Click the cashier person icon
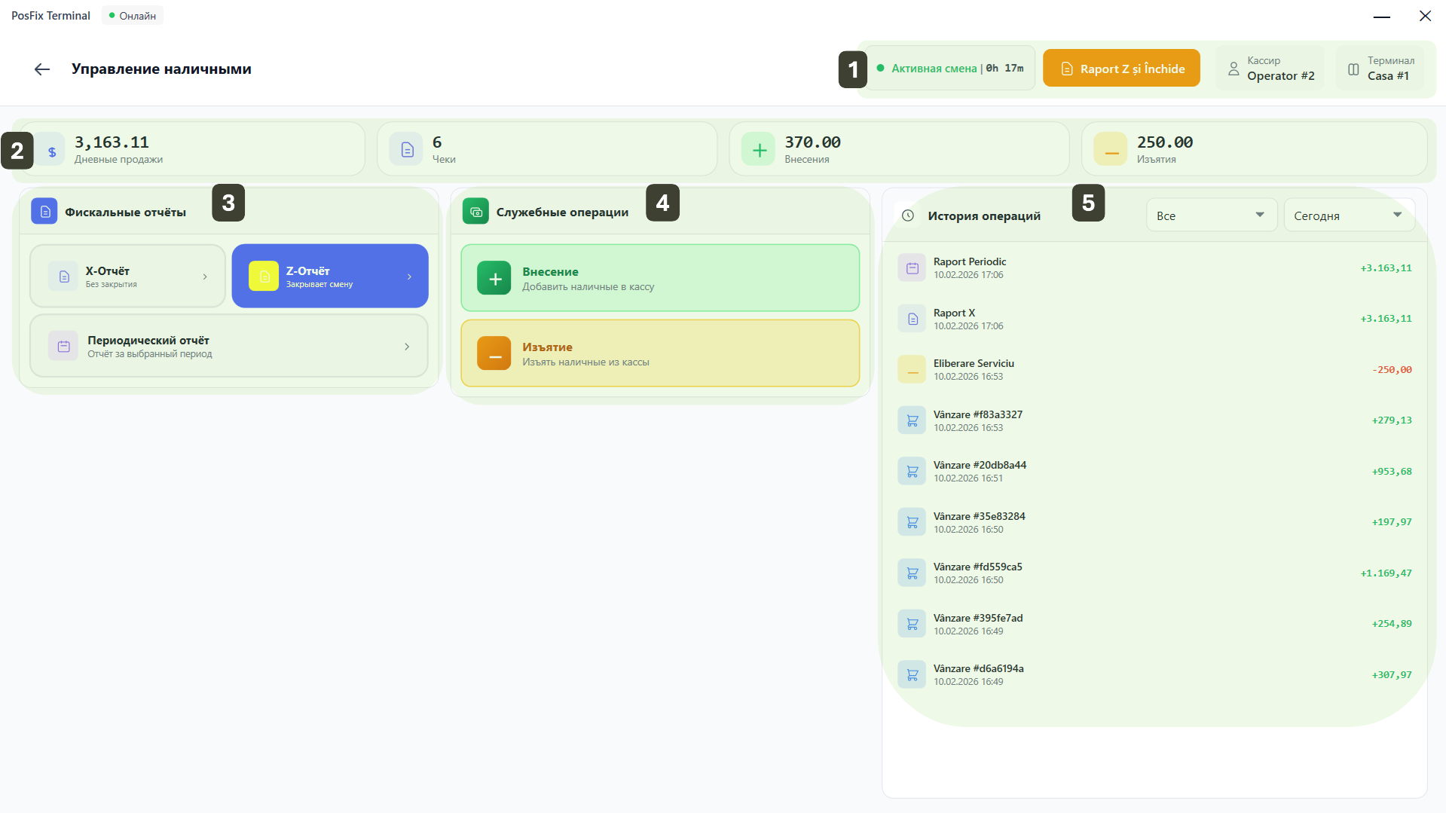 coord(1234,69)
